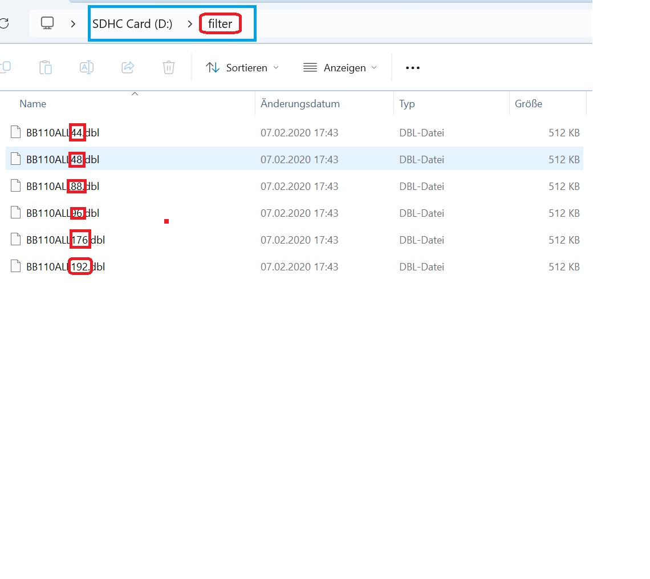Open the three-dots more options menu
The height and width of the screenshot is (579, 650).
(x=412, y=68)
